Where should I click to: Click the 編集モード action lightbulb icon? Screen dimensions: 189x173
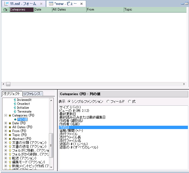tap(10, 162)
